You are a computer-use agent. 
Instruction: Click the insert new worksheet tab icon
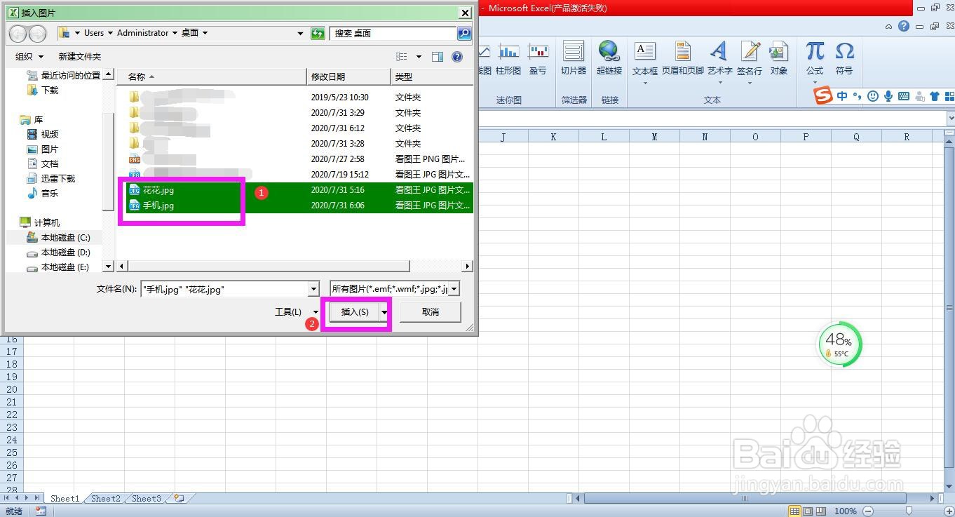[179, 498]
